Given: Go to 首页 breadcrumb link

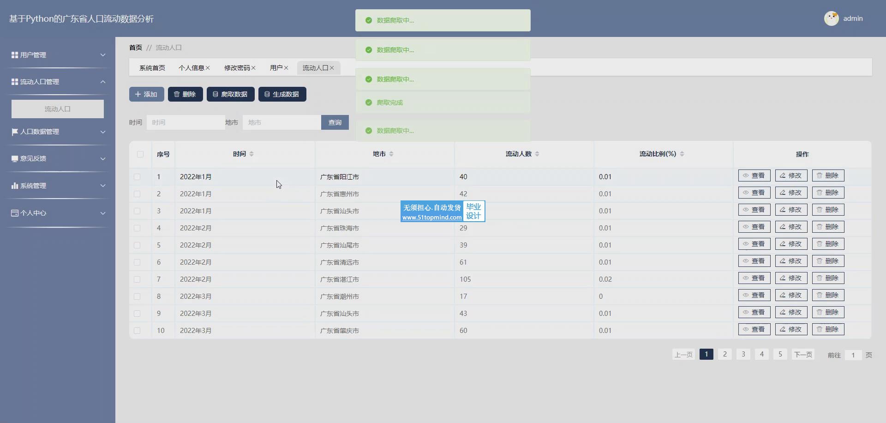Looking at the screenshot, I should [x=136, y=48].
